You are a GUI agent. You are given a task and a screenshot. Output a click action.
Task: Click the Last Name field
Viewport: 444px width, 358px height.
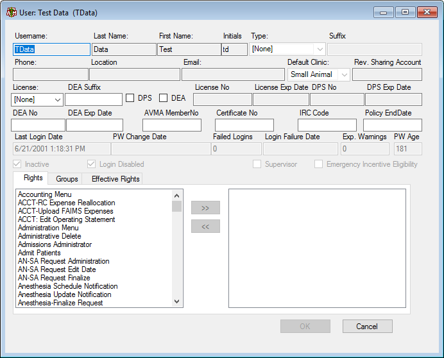click(x=124, y=49)
